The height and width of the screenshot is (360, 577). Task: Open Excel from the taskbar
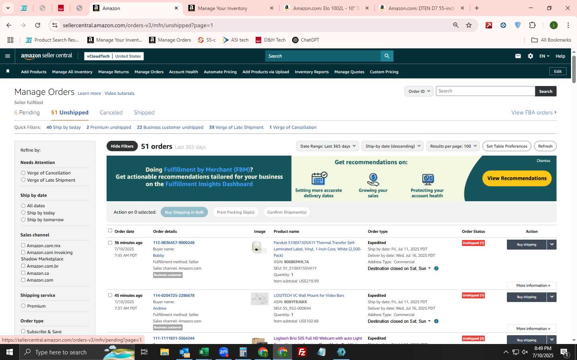204,352
